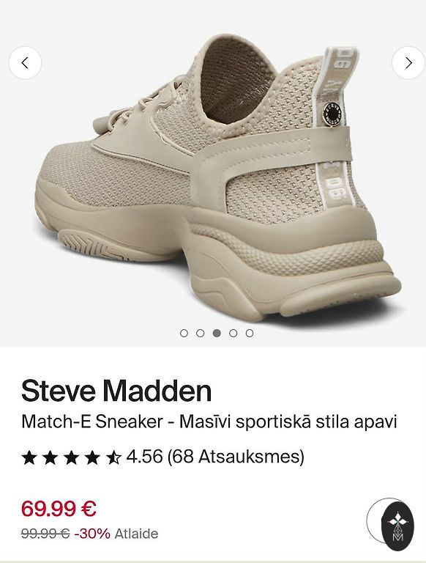This screenshot has width=426, height=563.
Task: Open the 68 Atsauksmes reviews link
Action: [x=236, y=457]
